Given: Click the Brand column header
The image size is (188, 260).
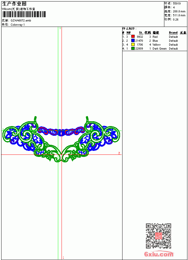Looking at the screenshot, I should coord(173,33).
